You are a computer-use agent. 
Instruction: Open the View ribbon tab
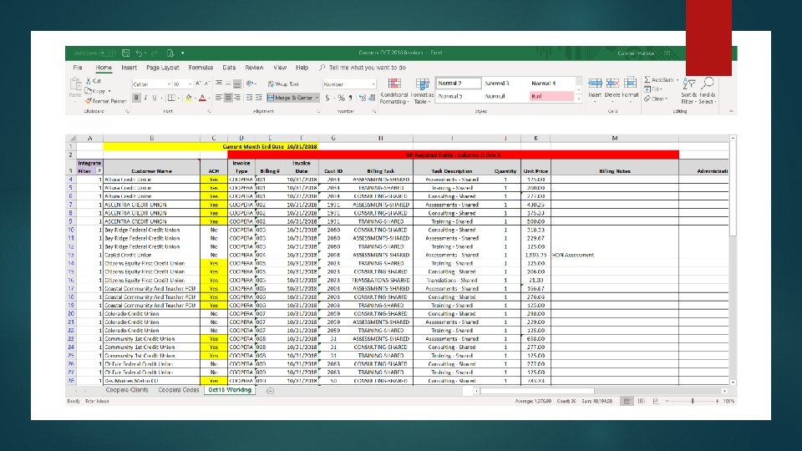[280, 68]
